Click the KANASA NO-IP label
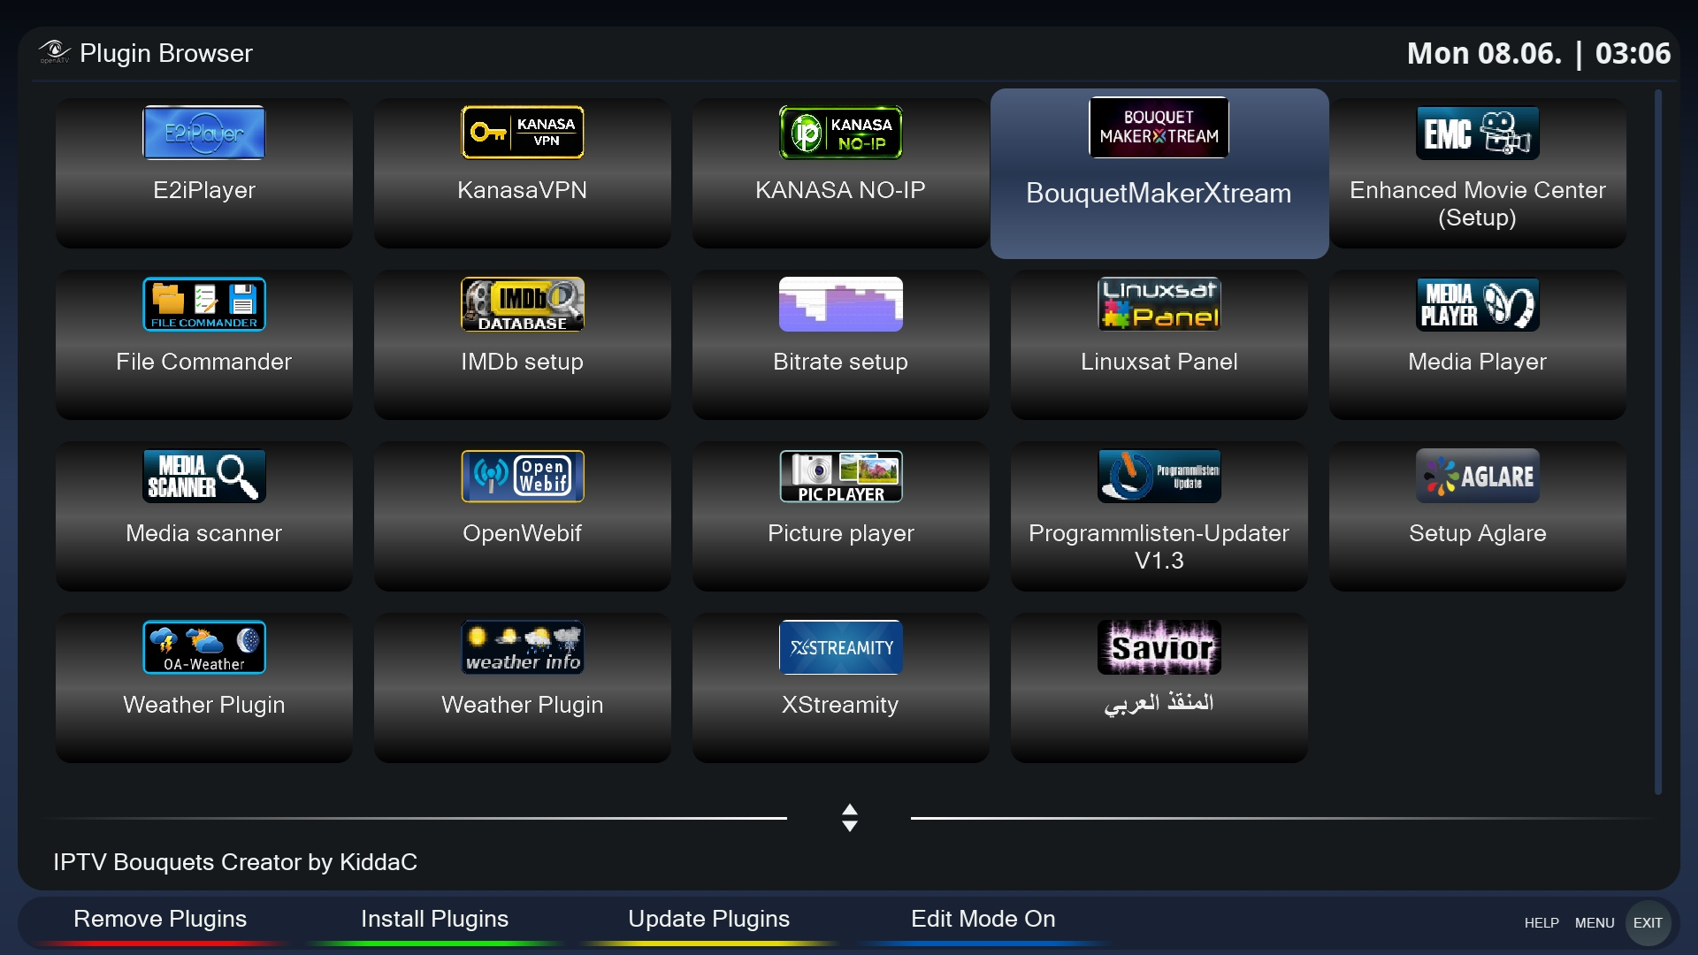1698x955 pixels. coord(841,190)
